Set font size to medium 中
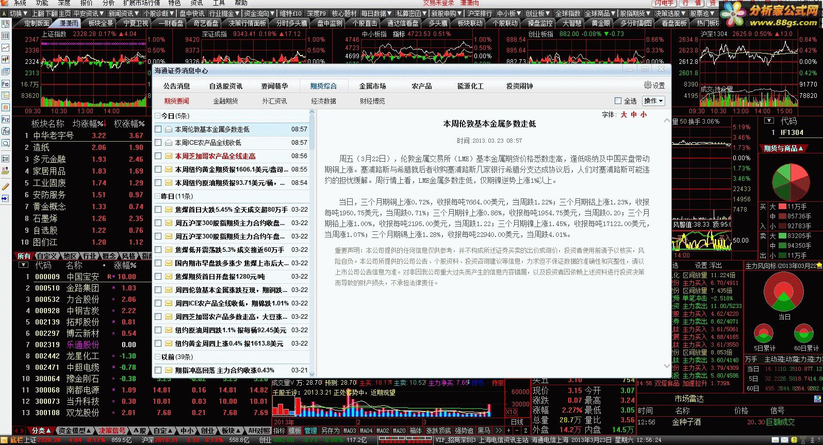823x445 pixels. 634,115
